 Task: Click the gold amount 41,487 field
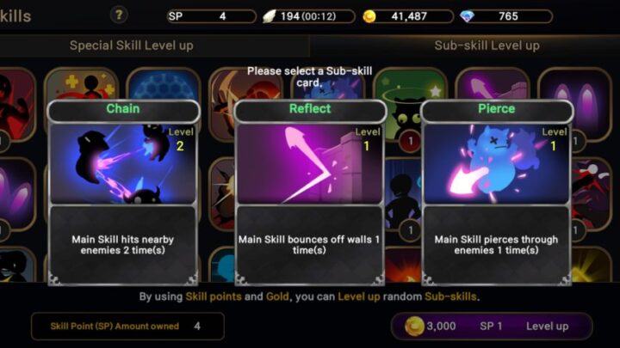click(408, 16)
